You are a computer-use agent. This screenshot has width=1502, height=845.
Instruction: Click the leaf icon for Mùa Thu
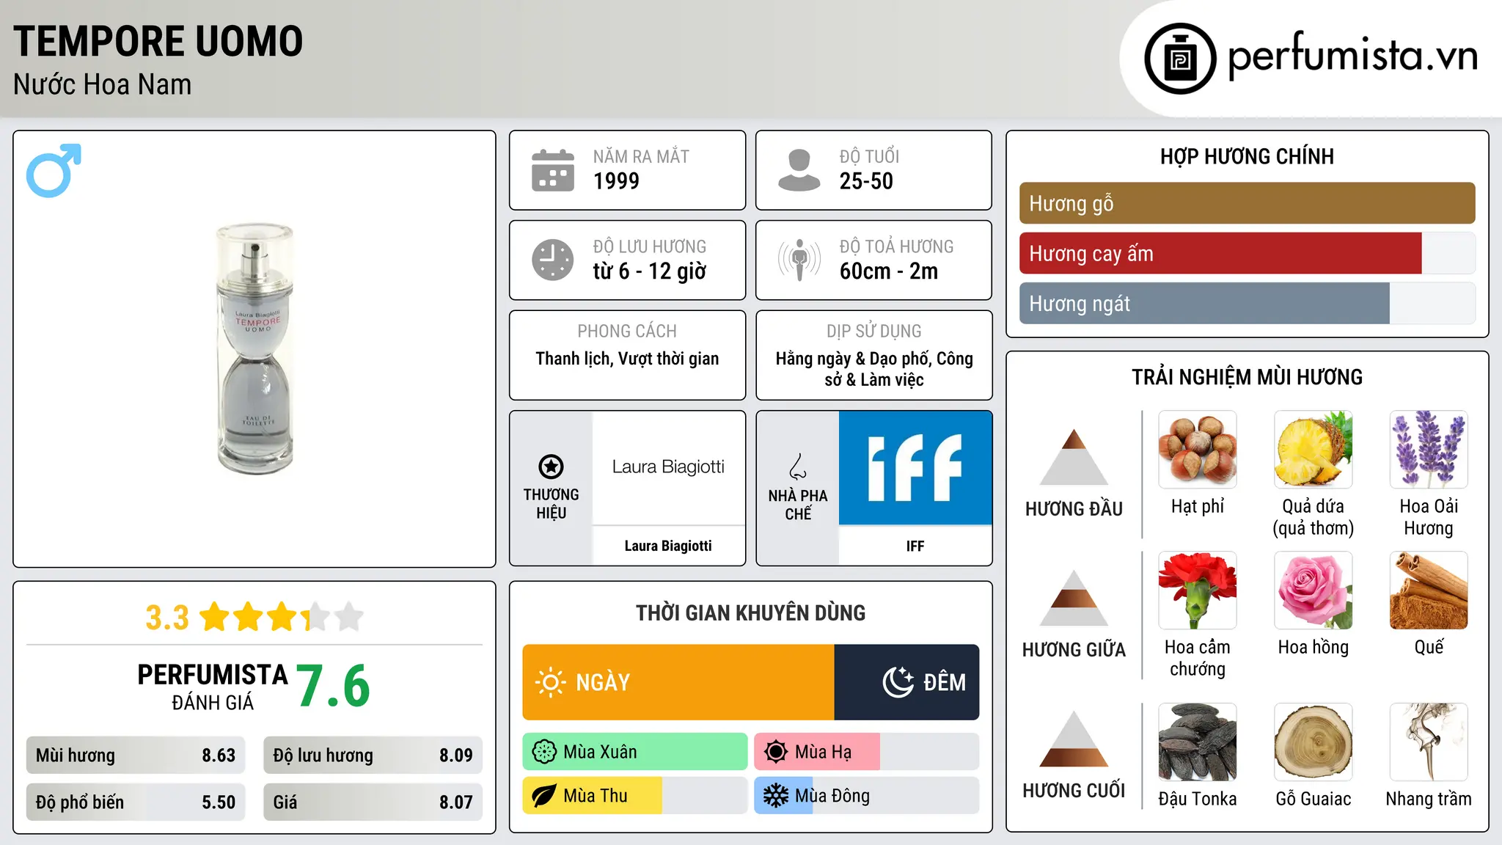(544, 796)
